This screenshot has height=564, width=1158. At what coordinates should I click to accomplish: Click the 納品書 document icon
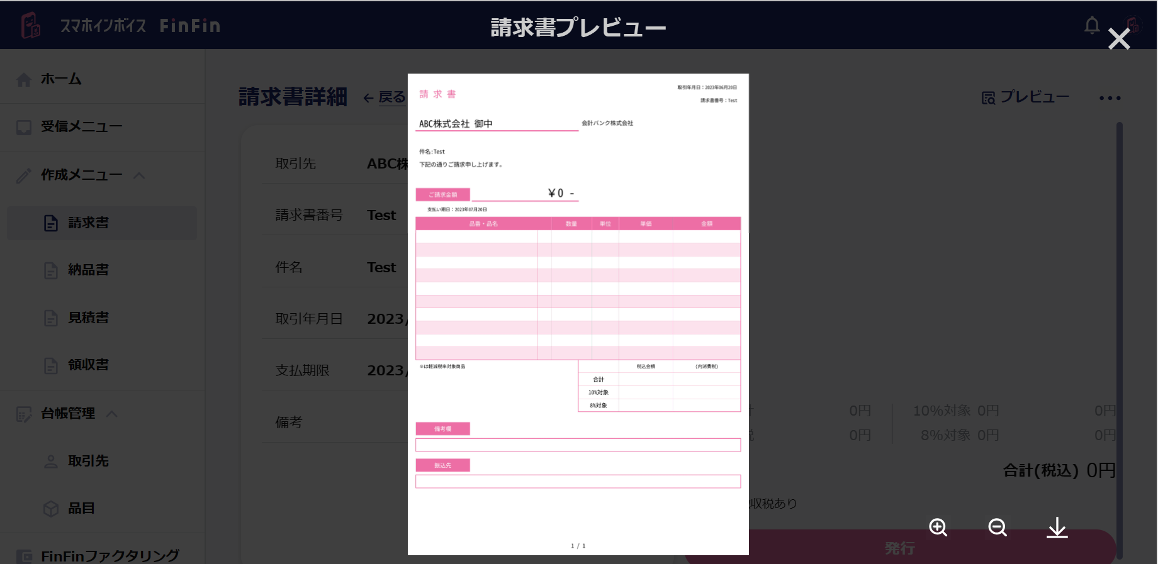[51, 271]
